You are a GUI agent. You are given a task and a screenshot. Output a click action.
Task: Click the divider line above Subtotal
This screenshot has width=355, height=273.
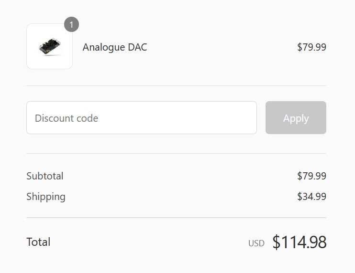click(x=176, y=154)
